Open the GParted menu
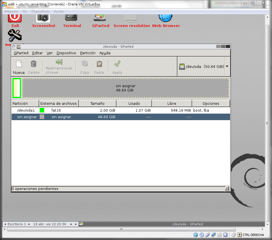The image size is (272, 240). coord(21,53)
